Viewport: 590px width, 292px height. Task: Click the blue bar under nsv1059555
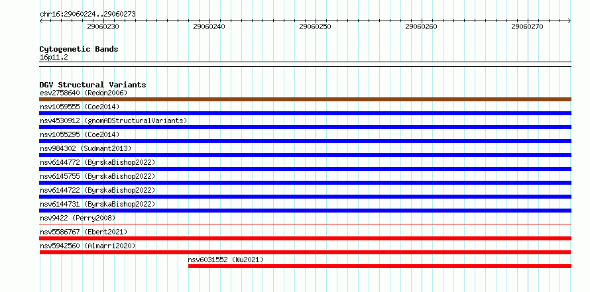coord(305,113)
